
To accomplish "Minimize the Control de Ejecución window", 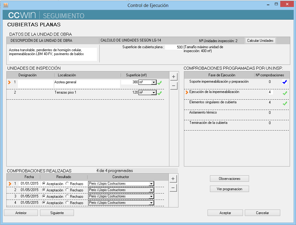I will (x=268, y=4).
